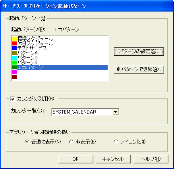Open the カレンダ一覧 dropdown arrow

116,112
